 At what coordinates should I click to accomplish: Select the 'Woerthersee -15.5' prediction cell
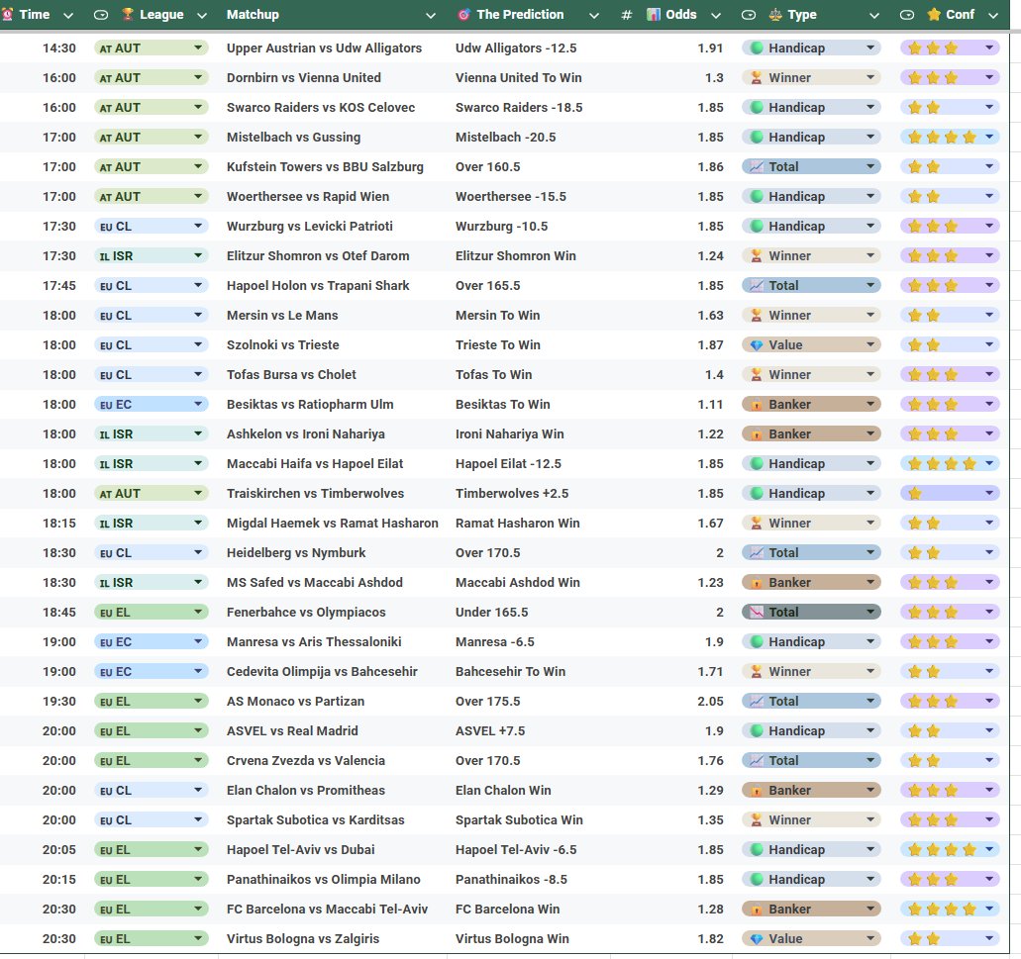529,197
